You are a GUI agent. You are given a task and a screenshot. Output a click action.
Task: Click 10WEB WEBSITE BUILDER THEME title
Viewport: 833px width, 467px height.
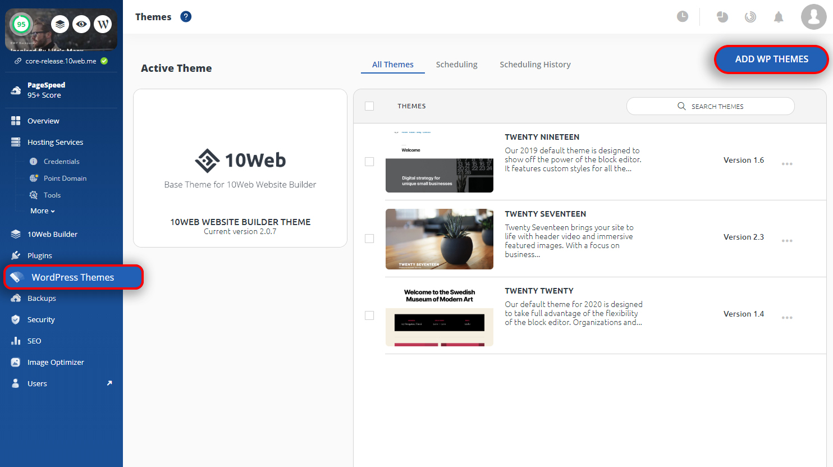pos(240,222)
